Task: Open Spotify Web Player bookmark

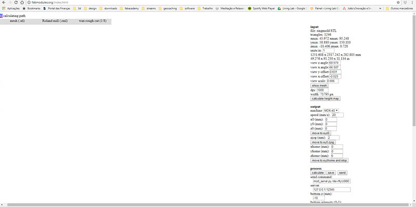Action: 262,8
